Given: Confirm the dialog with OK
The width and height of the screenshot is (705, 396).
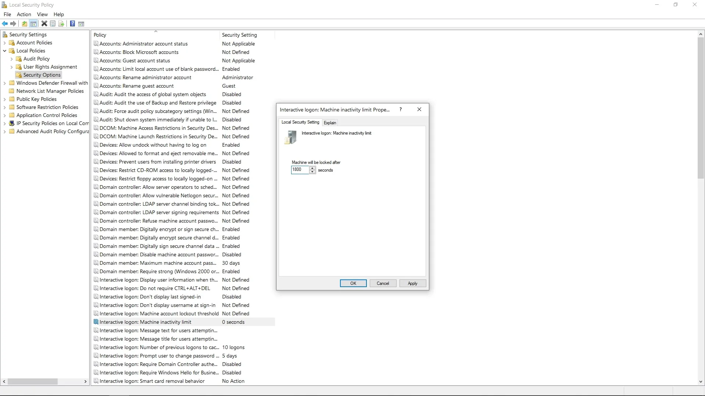Looking at the screenshot, I should click(353, 283).
